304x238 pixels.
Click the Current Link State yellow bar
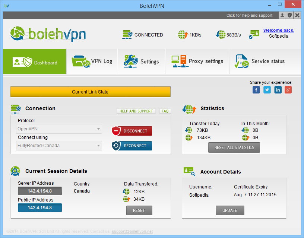(x=91, y=92)
